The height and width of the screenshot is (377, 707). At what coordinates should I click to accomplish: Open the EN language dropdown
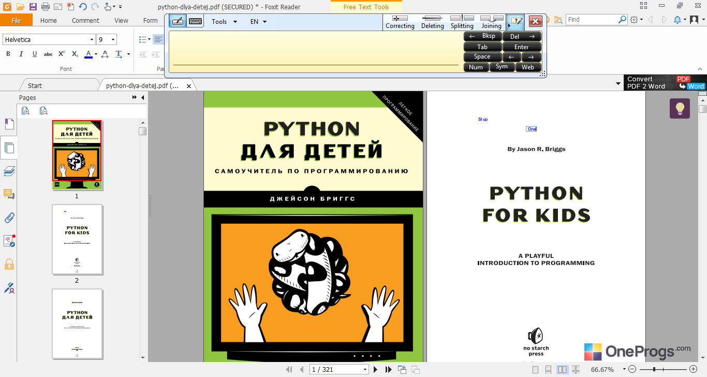[258, 22]
